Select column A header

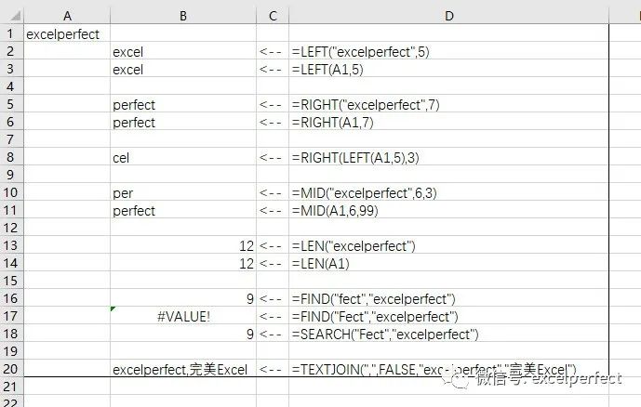click(67, 16)
